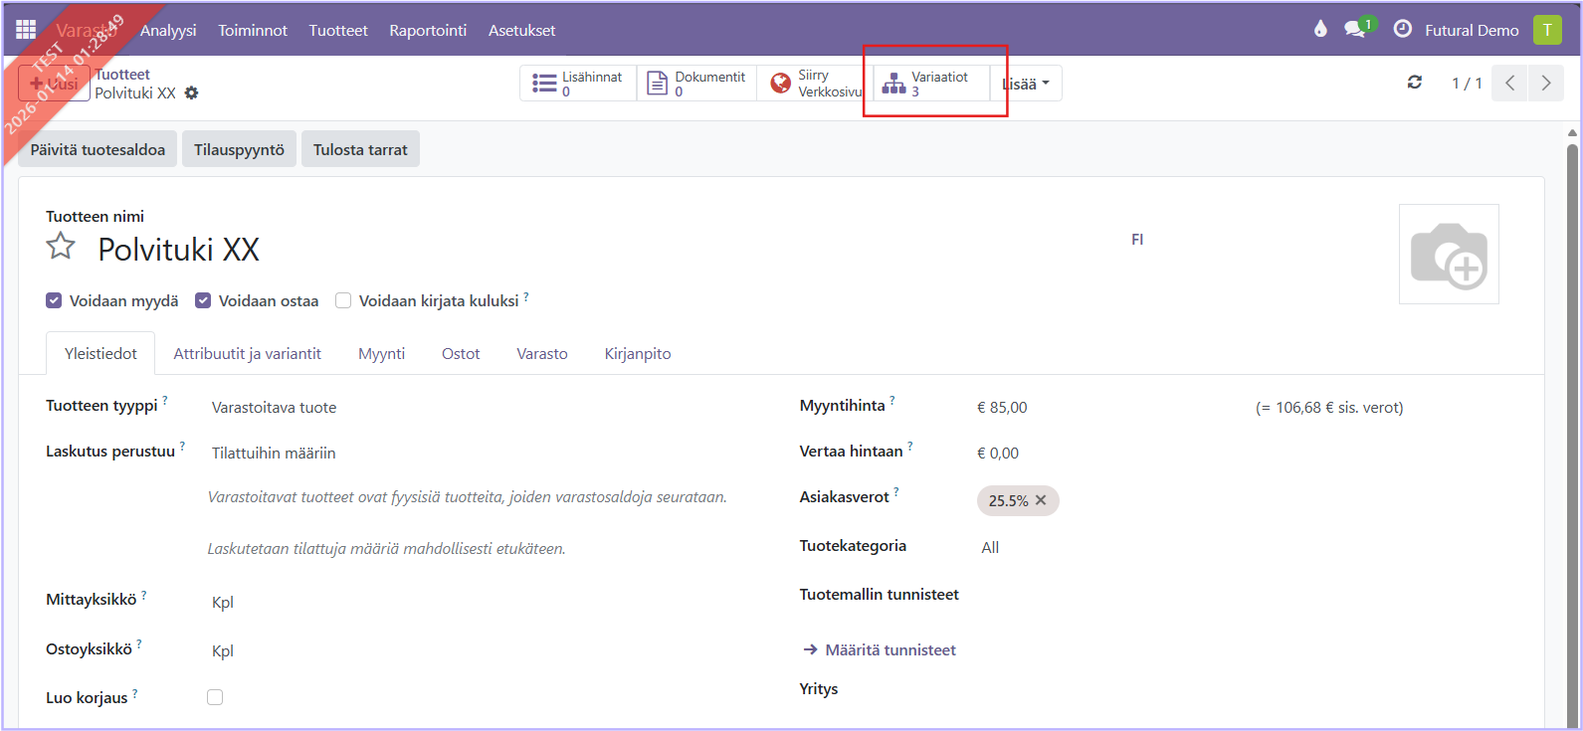Viewport: 1583px width, 731px height.
Task: Click the droplet icon in top bar
Action: 1320,29
